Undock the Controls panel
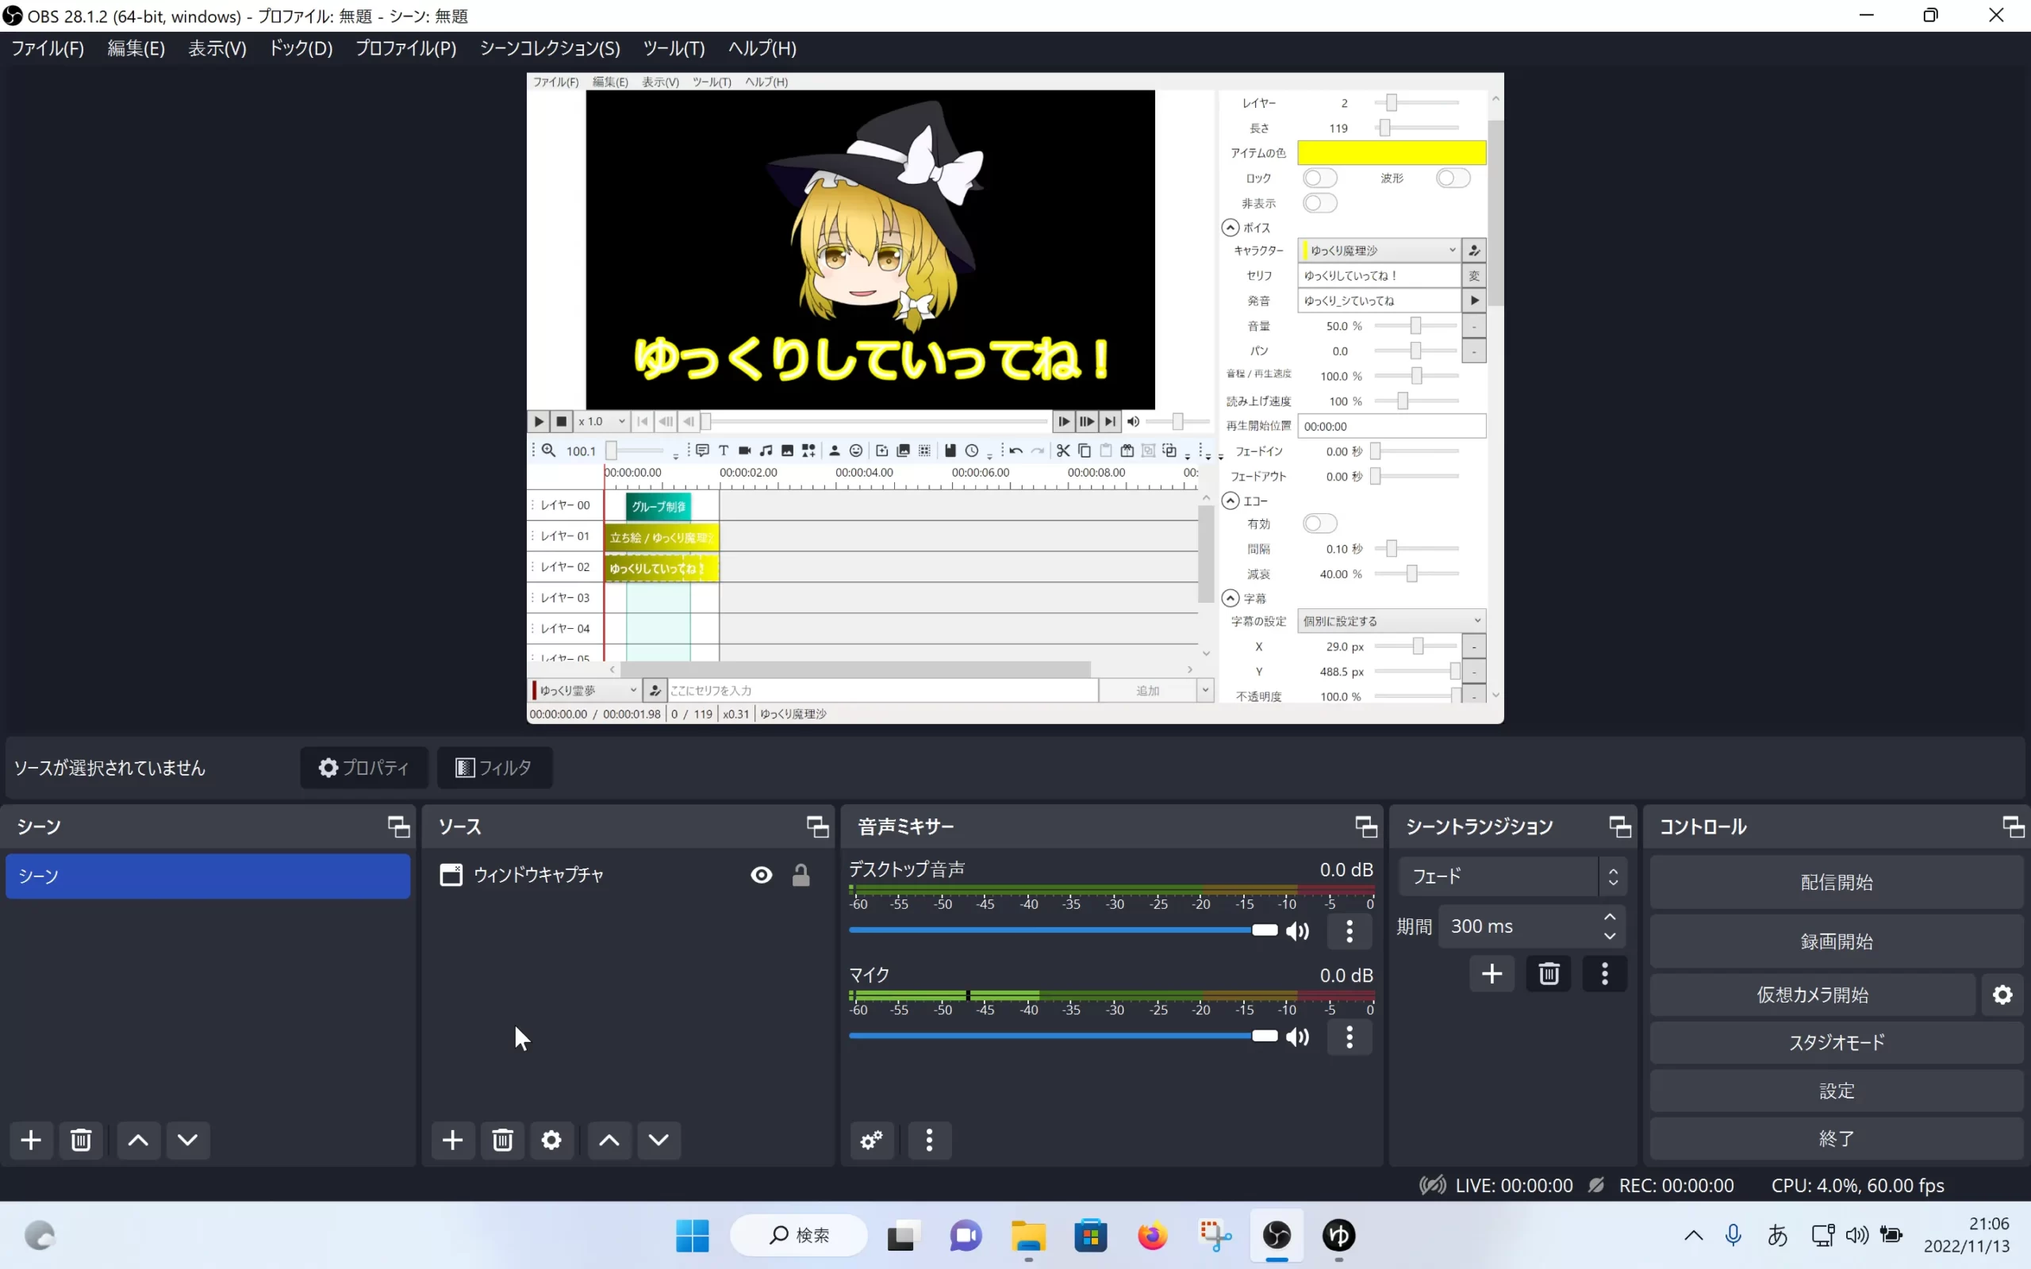Screen dimensions: 2031x1269 (x=2014, y=826)
